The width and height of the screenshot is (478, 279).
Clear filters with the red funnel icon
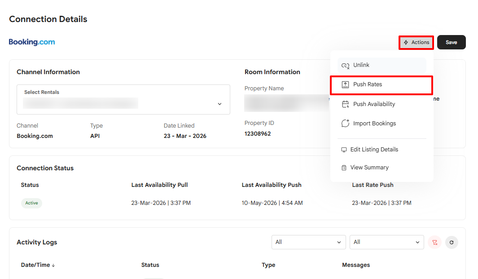tap(435, 242)
